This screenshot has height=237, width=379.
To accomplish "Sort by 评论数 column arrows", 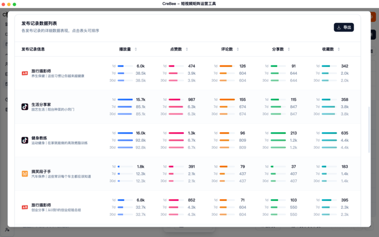I will pyautogui.click(x=238, y=49).
